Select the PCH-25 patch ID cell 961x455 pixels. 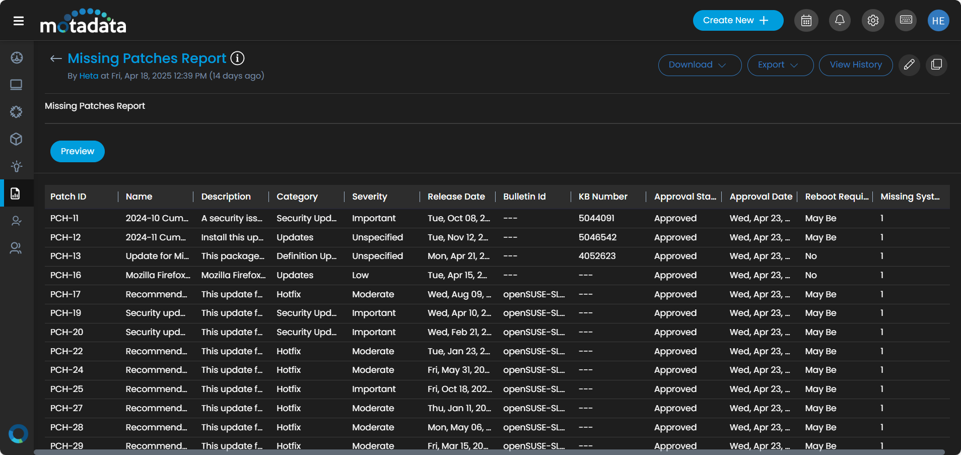[66, 389]
